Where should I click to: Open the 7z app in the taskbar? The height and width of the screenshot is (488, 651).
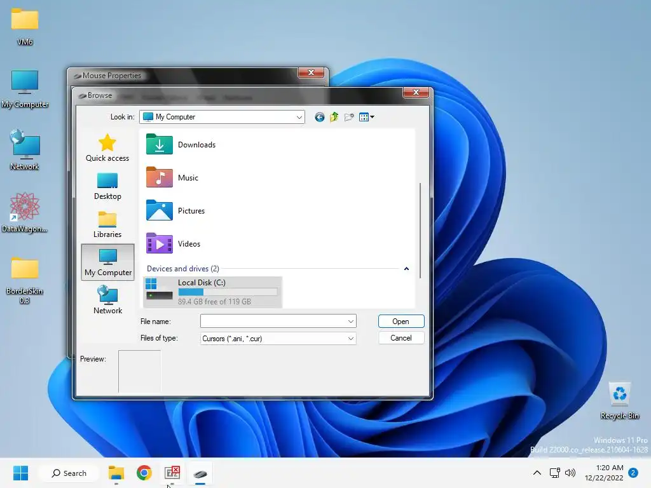pos(172,473)
